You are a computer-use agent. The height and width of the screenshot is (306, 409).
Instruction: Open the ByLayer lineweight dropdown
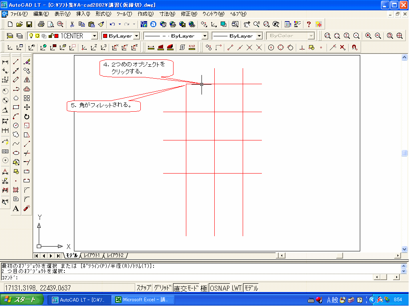[259, 36]
